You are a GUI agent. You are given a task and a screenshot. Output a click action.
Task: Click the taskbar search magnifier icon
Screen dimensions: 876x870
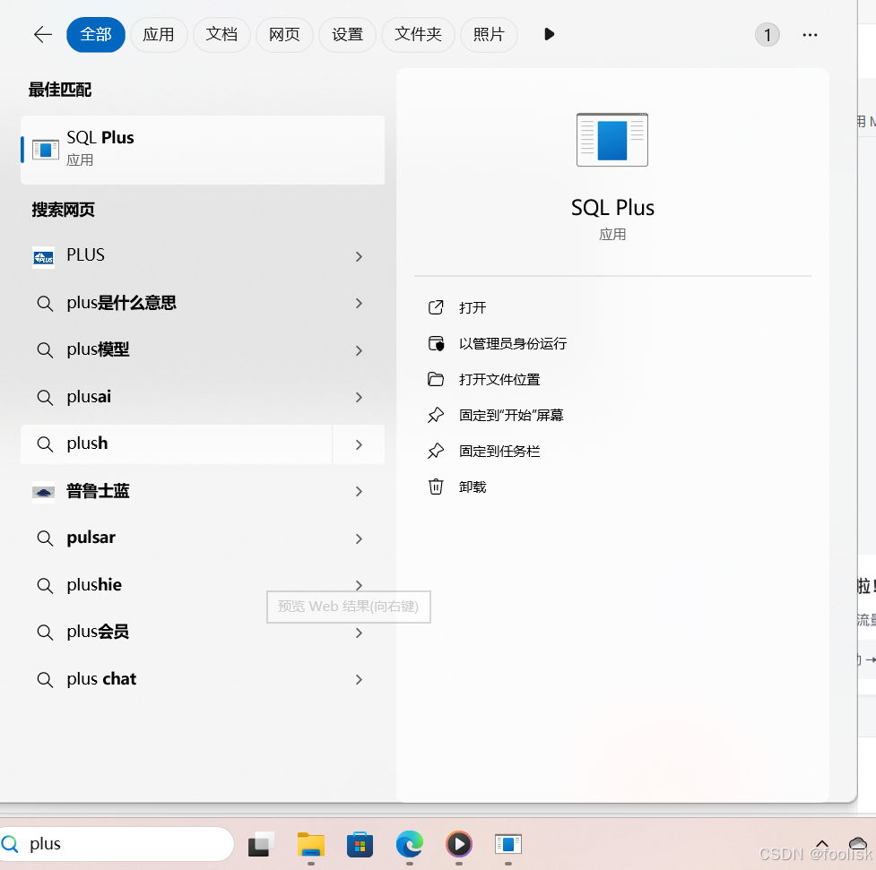10,844
